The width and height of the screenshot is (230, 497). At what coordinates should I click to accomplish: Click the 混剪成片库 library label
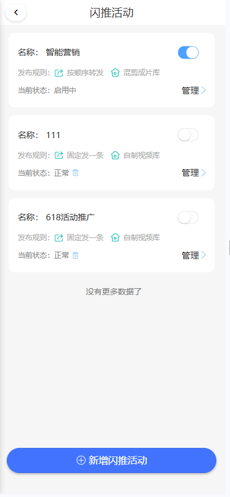142,72
